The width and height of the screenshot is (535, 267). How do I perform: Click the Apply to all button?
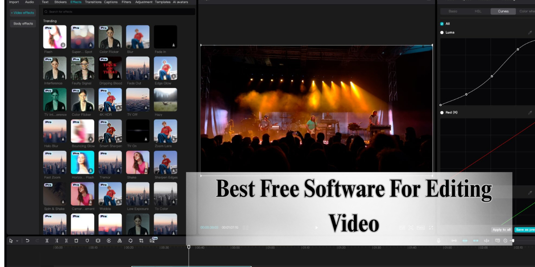502,230
